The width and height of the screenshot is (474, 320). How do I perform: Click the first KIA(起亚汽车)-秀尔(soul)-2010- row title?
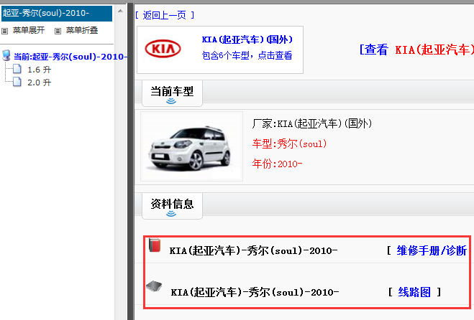253,250
